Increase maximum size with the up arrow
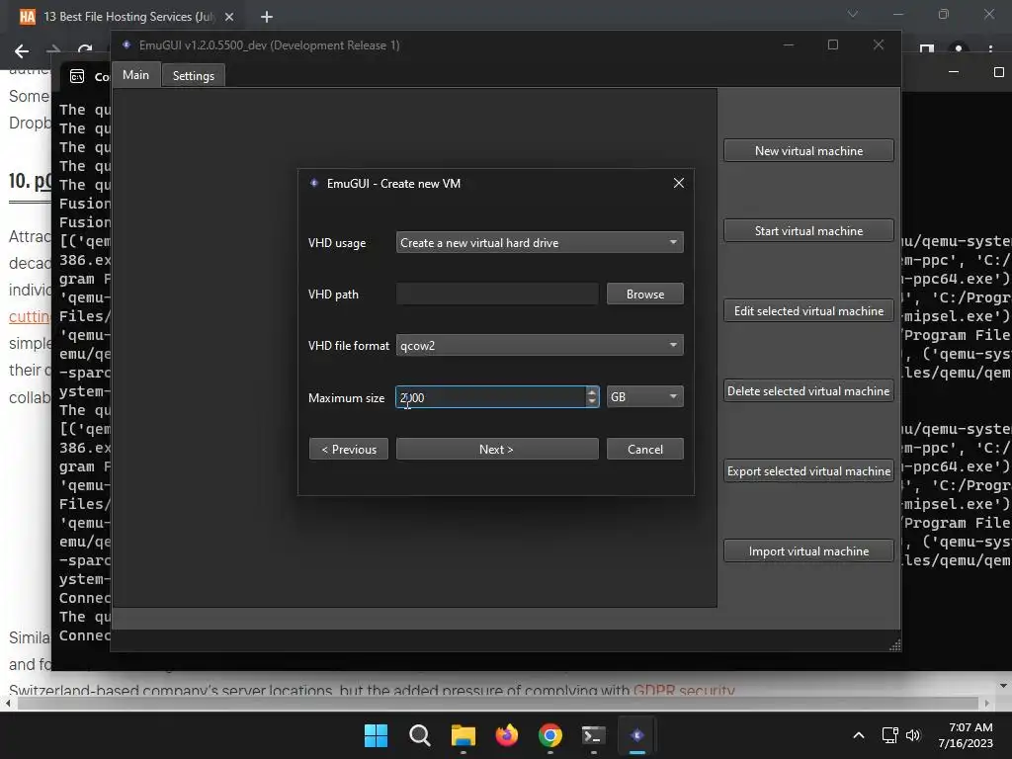 tap(592, 391)
